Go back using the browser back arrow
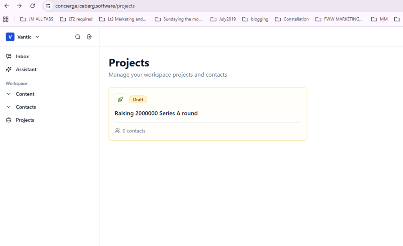This screenshot has width=403, height=246. click(7, 6)
